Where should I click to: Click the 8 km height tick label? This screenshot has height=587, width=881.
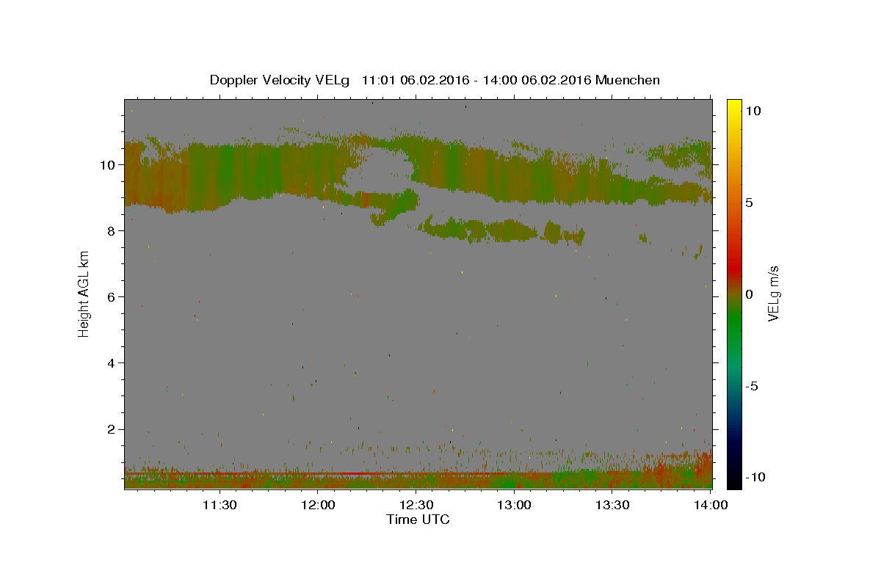112,230
